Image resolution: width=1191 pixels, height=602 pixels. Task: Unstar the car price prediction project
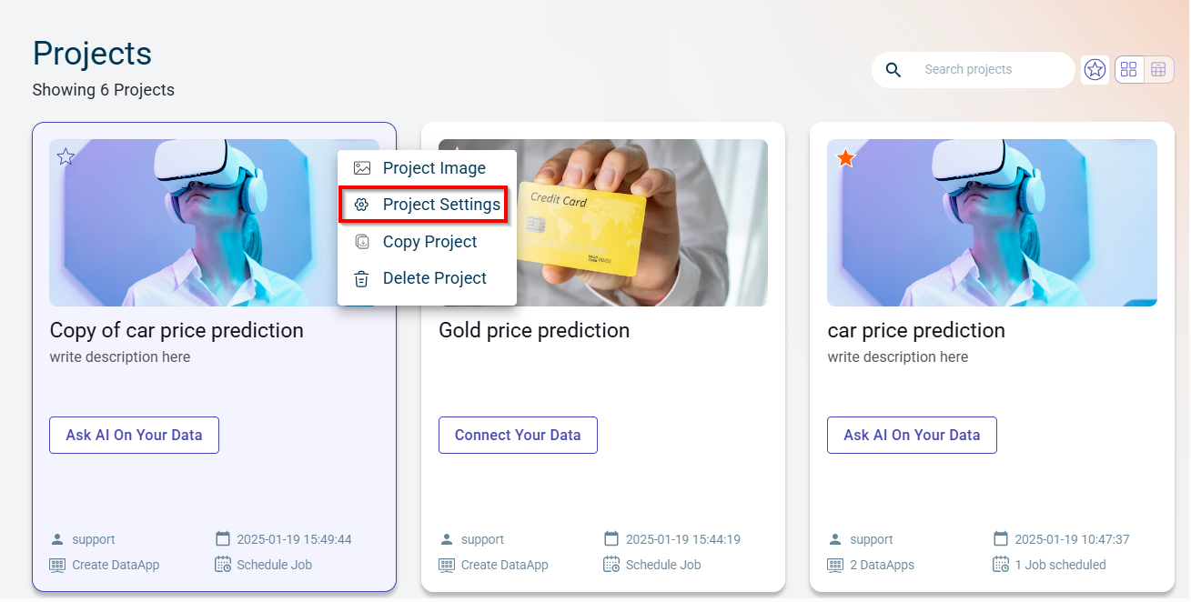[845, 158]
